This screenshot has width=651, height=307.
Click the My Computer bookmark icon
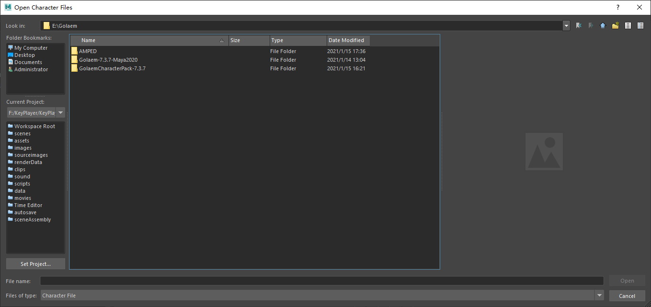(11, 48)
